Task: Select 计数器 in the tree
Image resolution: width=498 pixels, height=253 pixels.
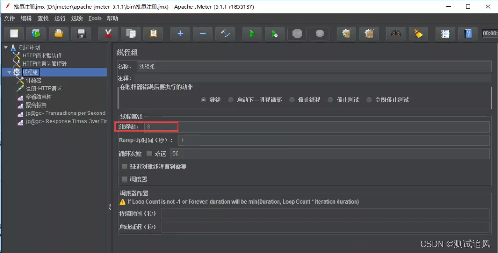Action: (33, 80)
